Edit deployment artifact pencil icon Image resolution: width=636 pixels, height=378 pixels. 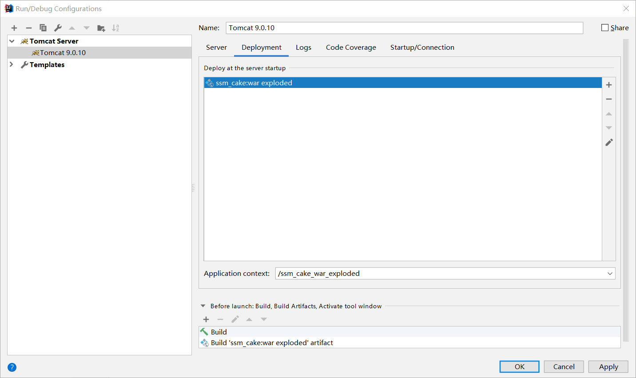pos(609,142)
